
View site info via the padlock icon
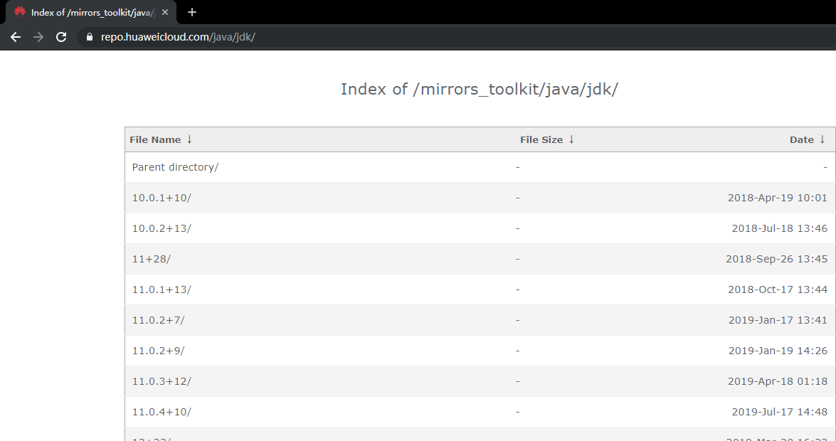point(90,37)
